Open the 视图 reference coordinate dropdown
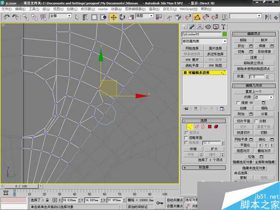Viewport: 280px width, 210px height. (x=145, y=16)
